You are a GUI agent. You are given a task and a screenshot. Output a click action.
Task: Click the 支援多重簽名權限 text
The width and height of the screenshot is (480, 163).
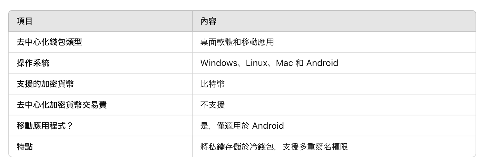pos(315,147)
